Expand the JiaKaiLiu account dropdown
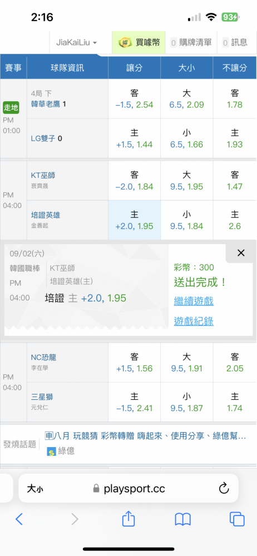This screenshot has height=556, width=257. pyautogui.click(x=77, y=43)
